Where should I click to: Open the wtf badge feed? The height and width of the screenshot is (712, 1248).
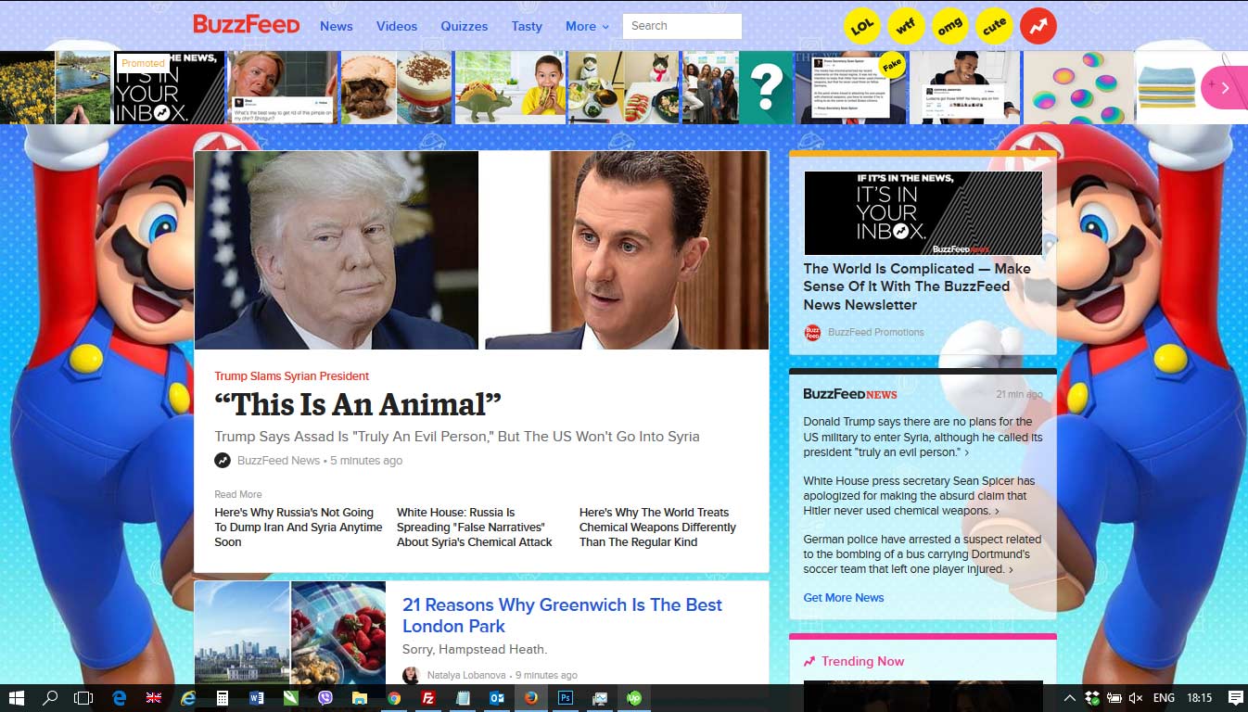(x=906, y=26)
